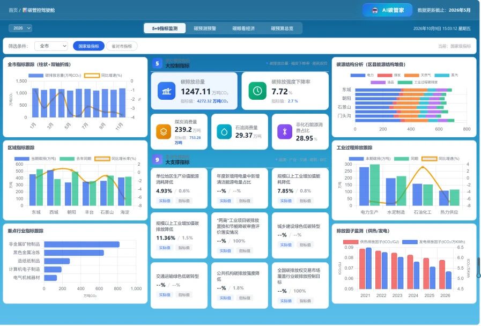The image size is (481, 326).
Task: Click the robot icon beside AI碳管家
Action: [374, 10]
